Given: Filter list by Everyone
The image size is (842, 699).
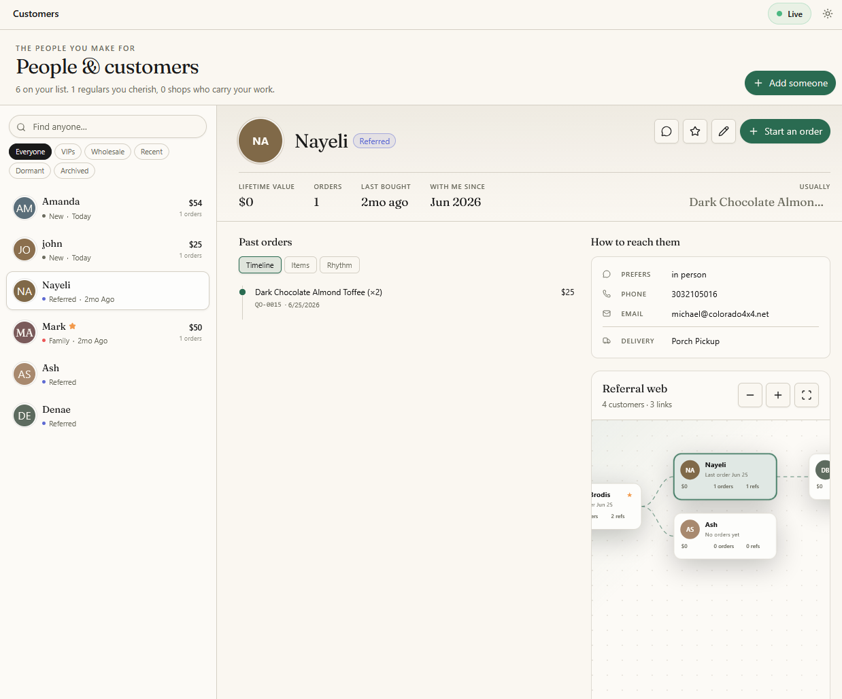Looking at the screenshot, I should (x=30, y=152).
